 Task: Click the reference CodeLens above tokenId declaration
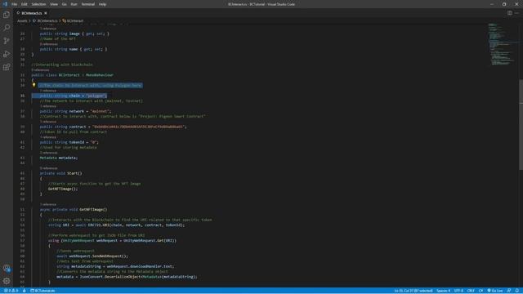point(48,137)
